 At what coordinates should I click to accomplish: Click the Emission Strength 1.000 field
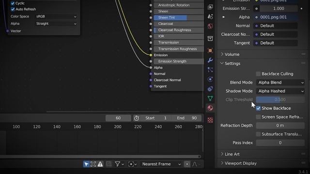click(x=279, y=9)
